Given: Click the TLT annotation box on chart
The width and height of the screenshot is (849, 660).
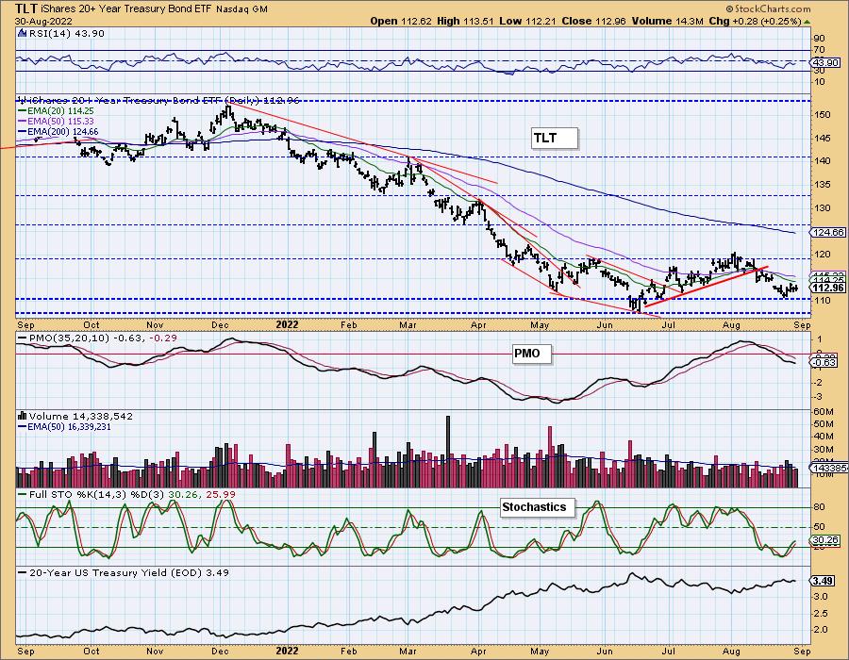Looking at the screenshot, I should pos(554,138).
